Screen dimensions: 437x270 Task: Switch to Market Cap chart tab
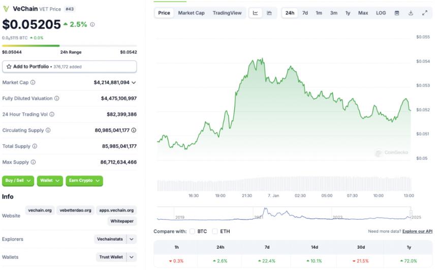[x=191, y=13]
